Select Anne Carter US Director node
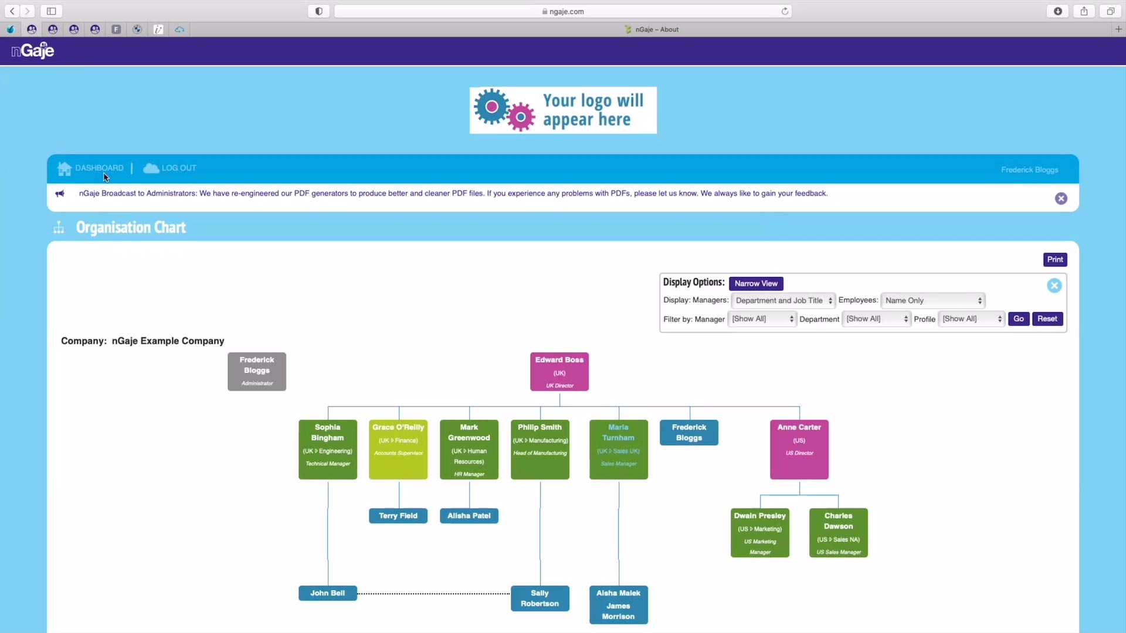This screenshot has height=633, width=1126. (799, 450)
